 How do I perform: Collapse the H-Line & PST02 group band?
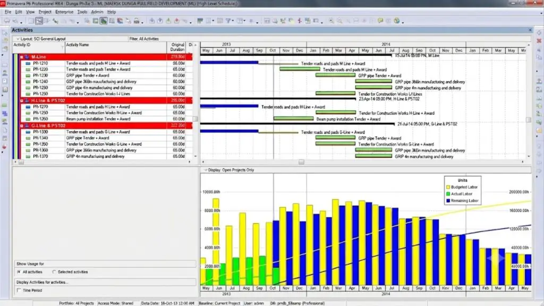pyautogui.click(x=21, y=100)
